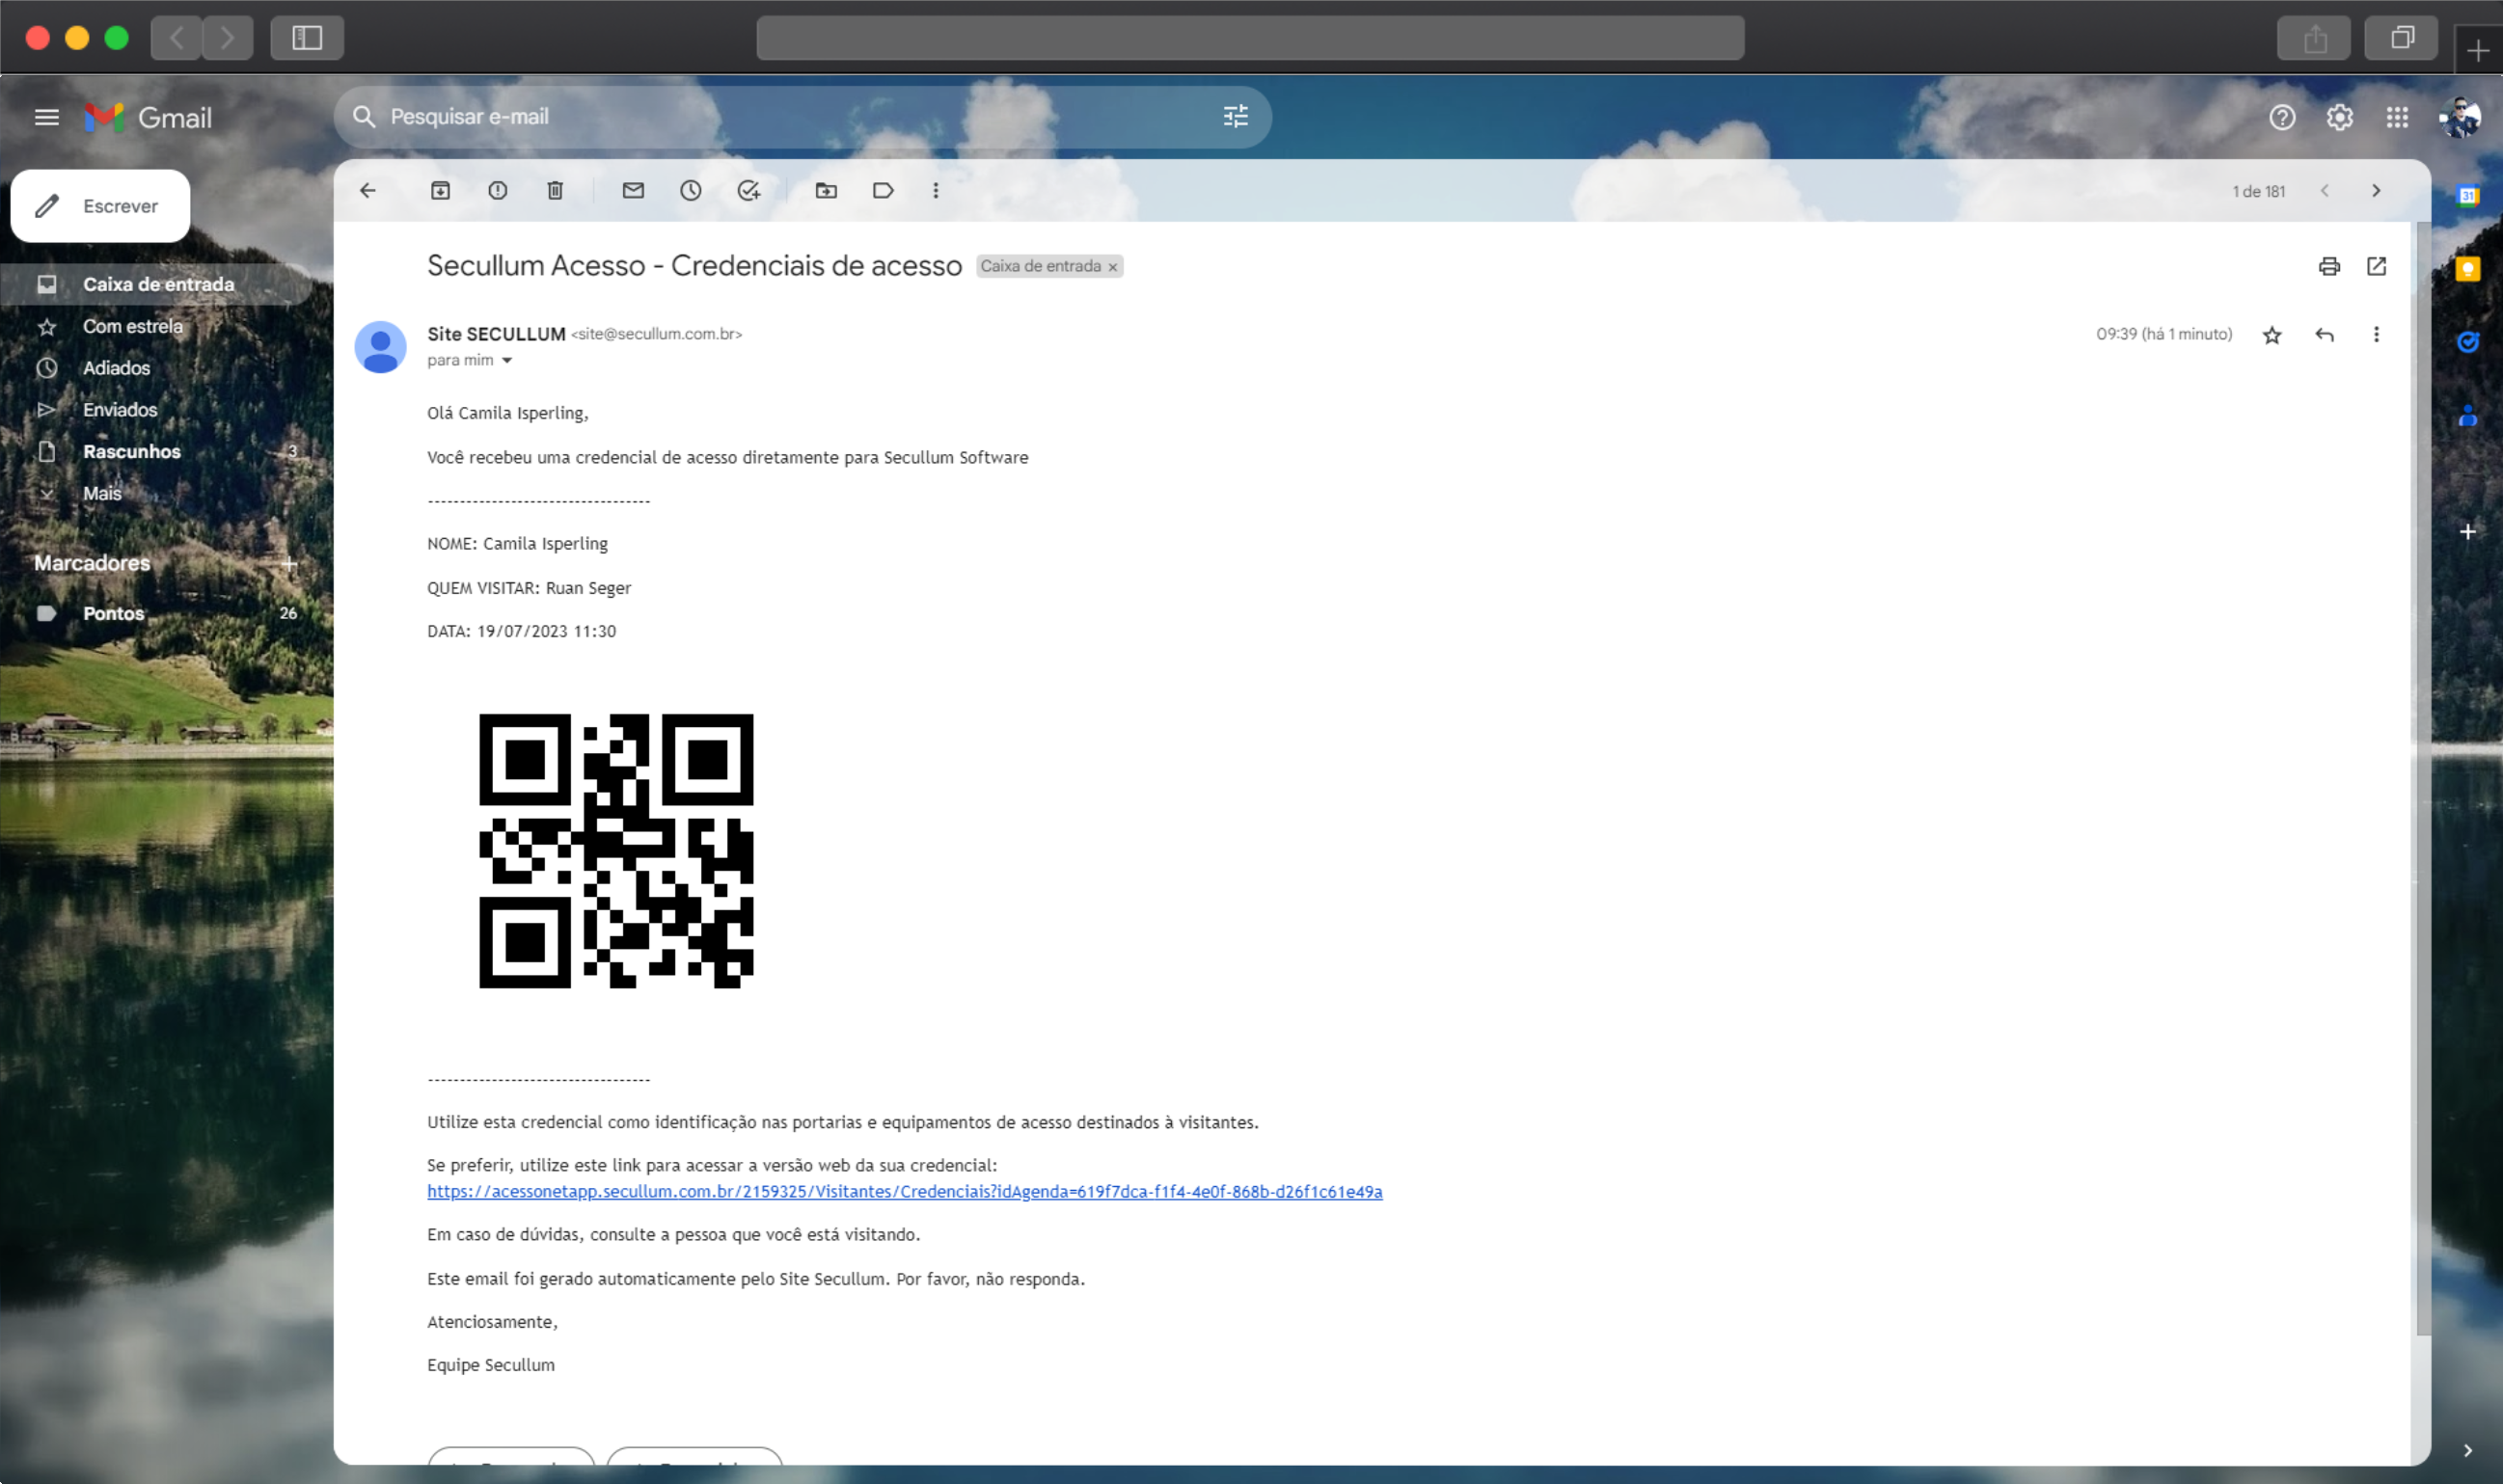Image resolution: width=2503 pixels, height=1484 pixels.
Task: Click the Escrever compose button
Action: (100, 206)
